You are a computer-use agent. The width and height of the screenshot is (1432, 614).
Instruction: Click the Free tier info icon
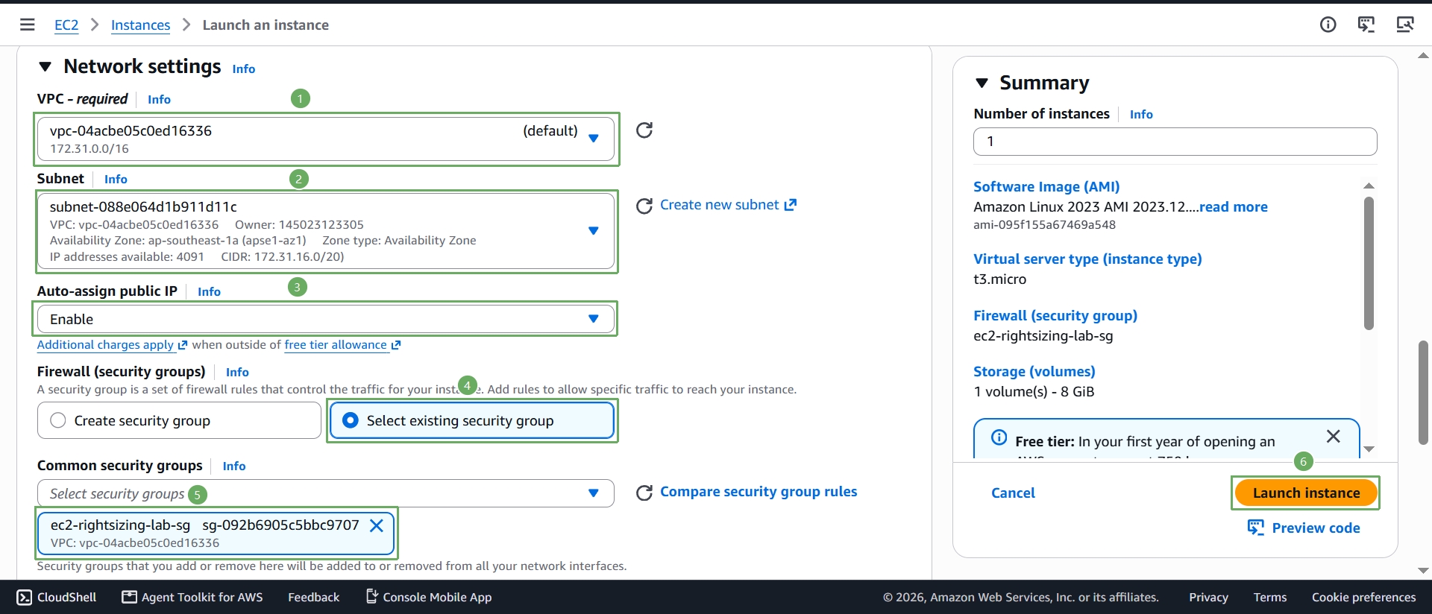coord(999,437)
